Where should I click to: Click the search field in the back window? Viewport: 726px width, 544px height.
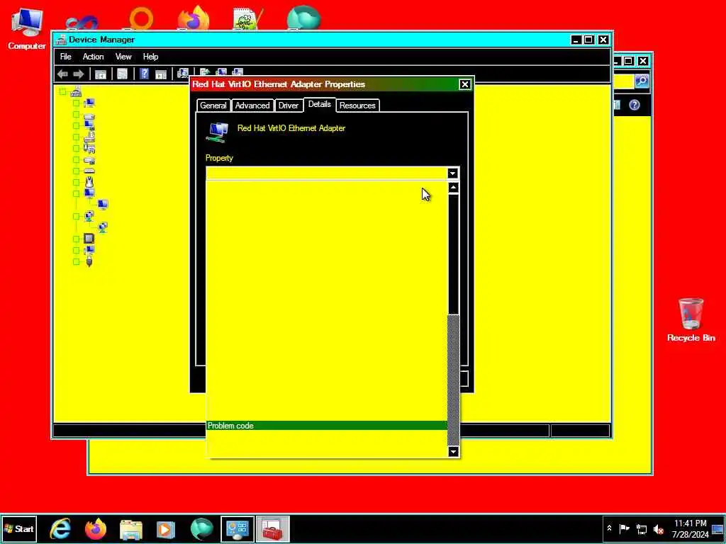[x=623, y=81]
